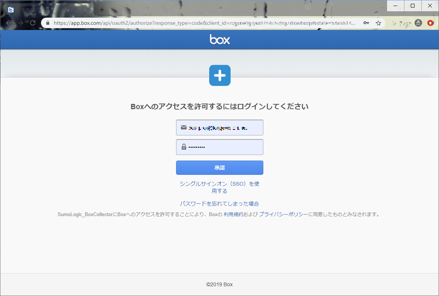Click the browser back arrow
The height and width of the screenshot is (296, 439).
click(9, 23)
